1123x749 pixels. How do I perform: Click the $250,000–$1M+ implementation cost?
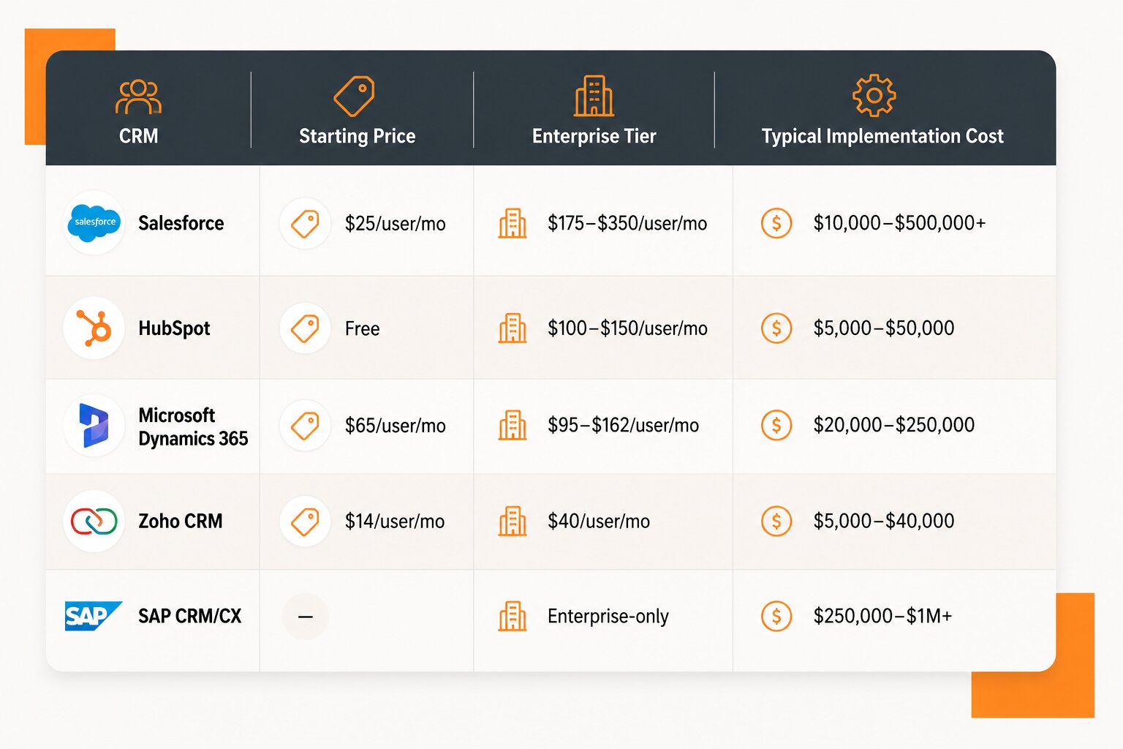tap(882, 617)
